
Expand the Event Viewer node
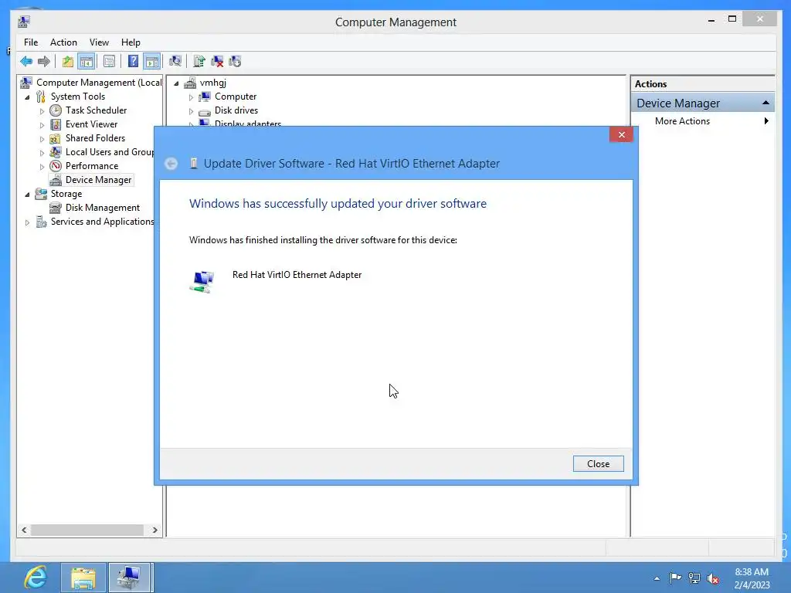click(x=42, y=124)
